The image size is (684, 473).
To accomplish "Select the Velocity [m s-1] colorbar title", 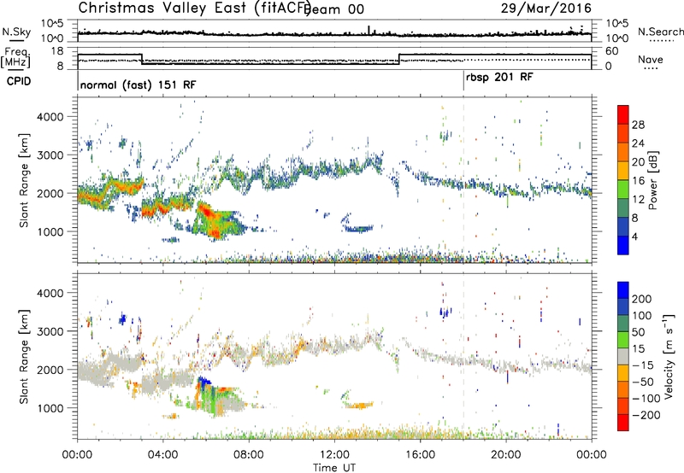I will click(669, 356).
